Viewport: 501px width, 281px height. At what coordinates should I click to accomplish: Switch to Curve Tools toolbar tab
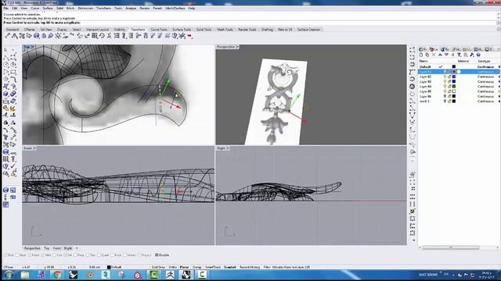(x=159, y=30)
